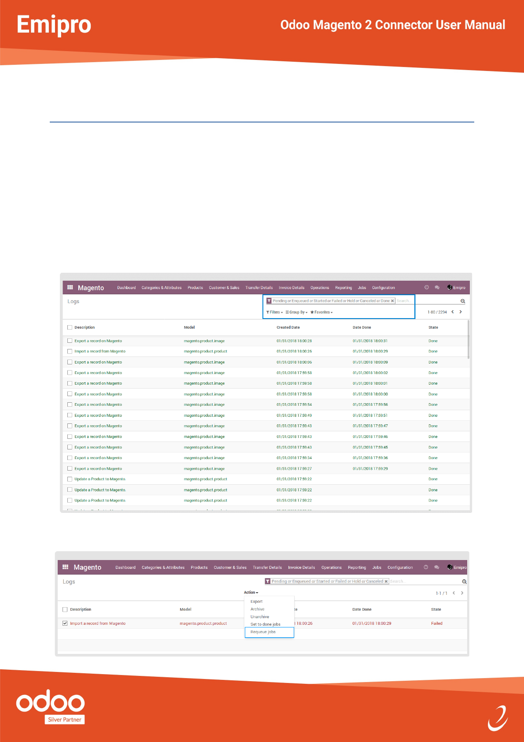Choose Export from the Action menu
Screen dimensions: 524x742
point(257,601)
